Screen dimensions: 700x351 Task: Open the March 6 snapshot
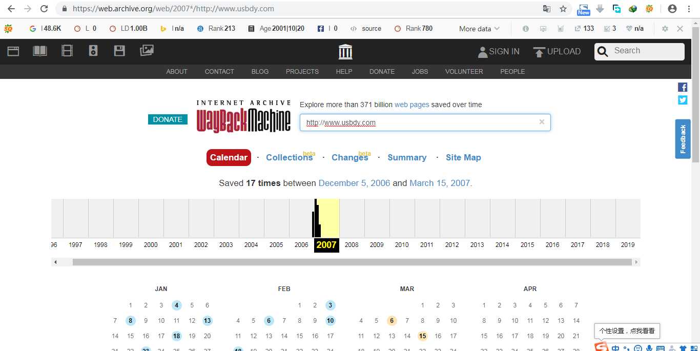[392, 321]
